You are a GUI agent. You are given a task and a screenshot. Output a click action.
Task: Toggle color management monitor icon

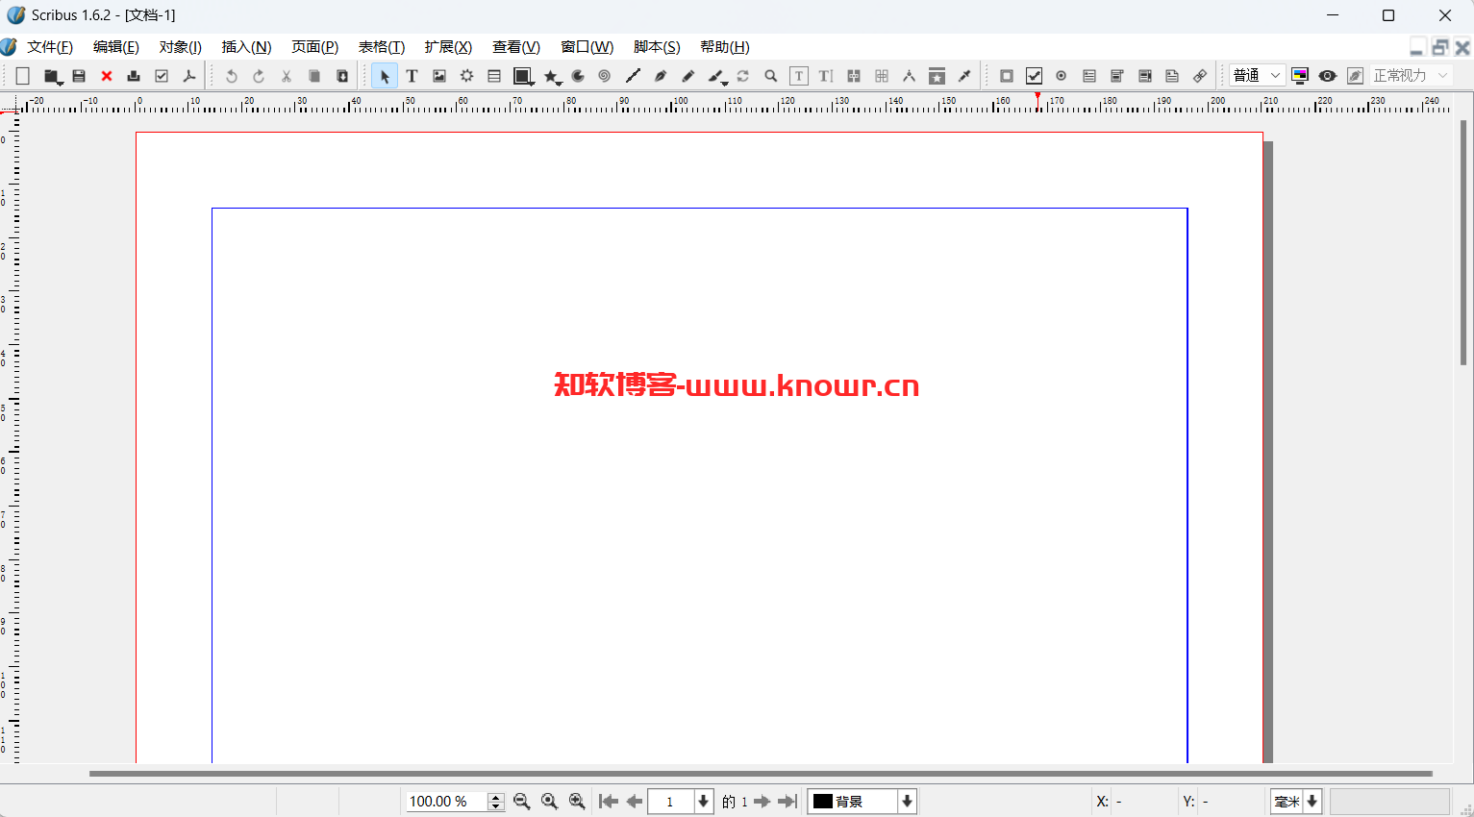[x=1300, y=76]
